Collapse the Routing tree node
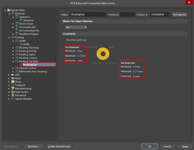Image resolution: width=194 pixels, height=150 pixels. tap(9, 37)
